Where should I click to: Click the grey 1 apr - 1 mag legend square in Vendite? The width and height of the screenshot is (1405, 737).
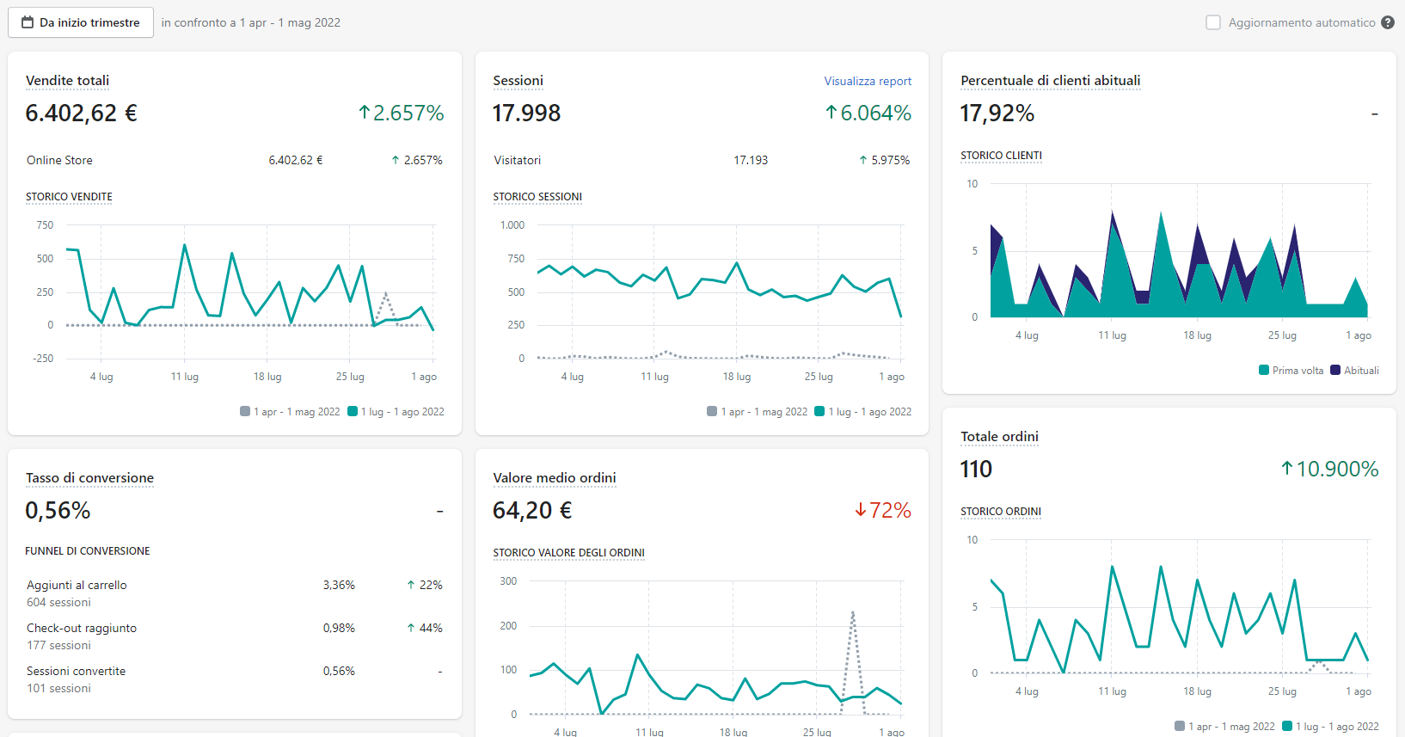[x=245, y=412]
